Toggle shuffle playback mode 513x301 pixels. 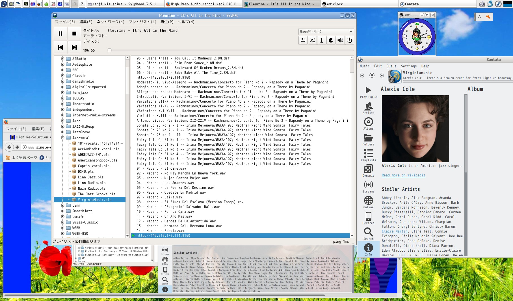click(x=312, y=40)
